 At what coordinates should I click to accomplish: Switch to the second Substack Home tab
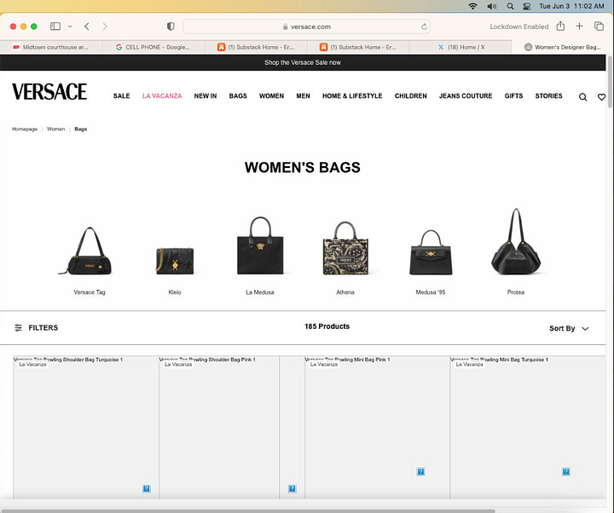pos(358,47)
